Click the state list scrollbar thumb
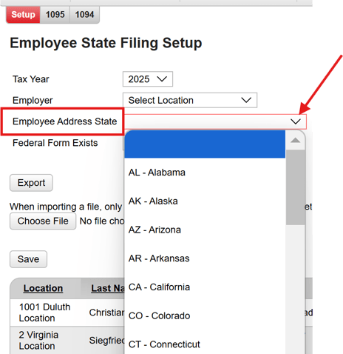Viewport: 343px width, 354px height. coord(295,187)
